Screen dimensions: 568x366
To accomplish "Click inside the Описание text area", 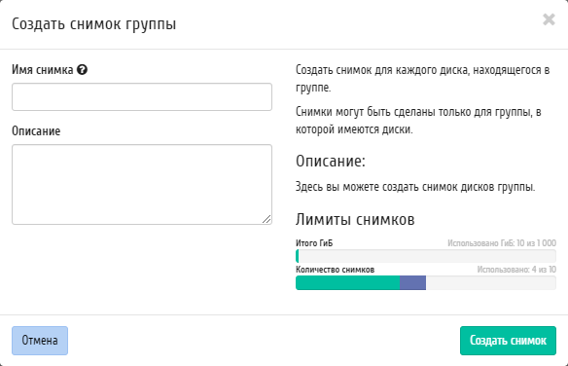I will tap(142, 184).
